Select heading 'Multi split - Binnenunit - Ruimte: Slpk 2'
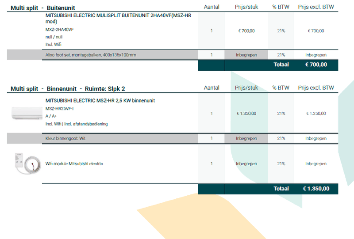Viewport: 354px width, 239px height. click(x=68, y=89)
